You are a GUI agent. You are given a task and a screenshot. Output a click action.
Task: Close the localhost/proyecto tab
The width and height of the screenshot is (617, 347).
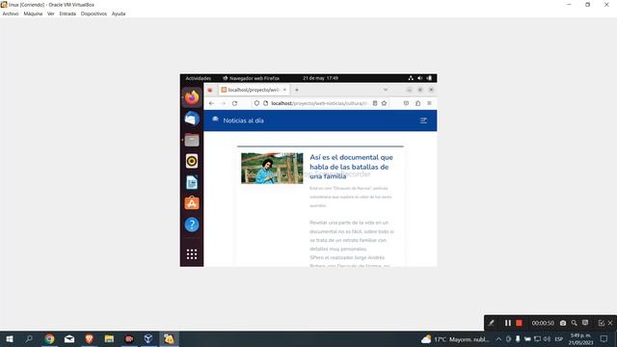click(x=284, y=90)
